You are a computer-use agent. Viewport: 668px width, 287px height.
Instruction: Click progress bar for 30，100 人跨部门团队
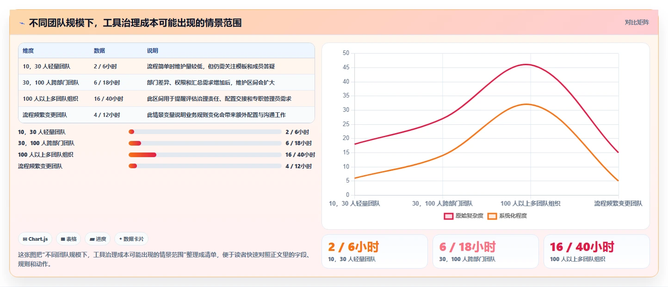[x=205, y=143]
